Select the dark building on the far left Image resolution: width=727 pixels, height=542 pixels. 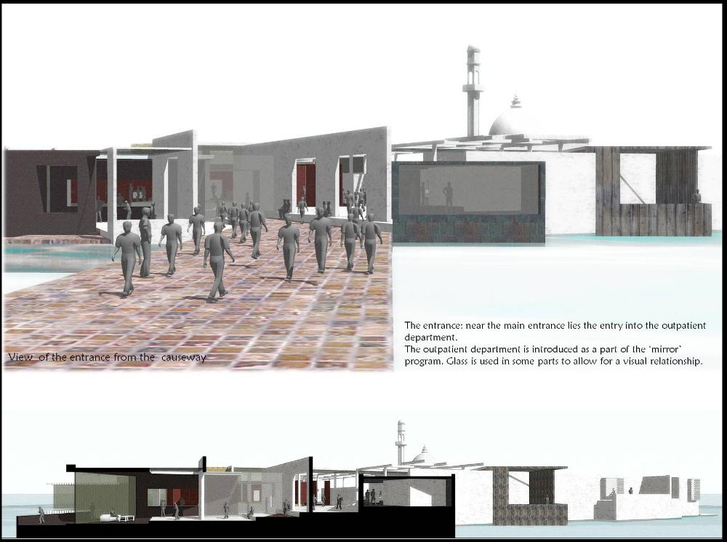coord(49,193)
